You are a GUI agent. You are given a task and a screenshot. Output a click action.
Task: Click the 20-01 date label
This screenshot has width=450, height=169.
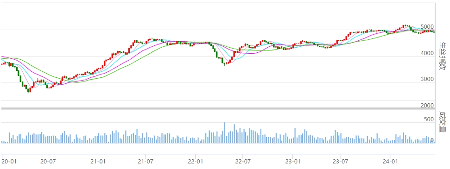[x=8, y=162]
